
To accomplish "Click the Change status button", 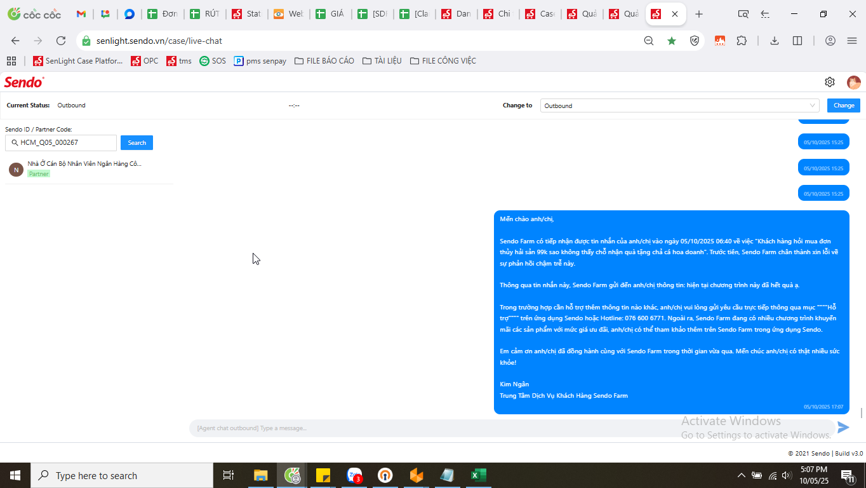I will (x=844, y=105).
